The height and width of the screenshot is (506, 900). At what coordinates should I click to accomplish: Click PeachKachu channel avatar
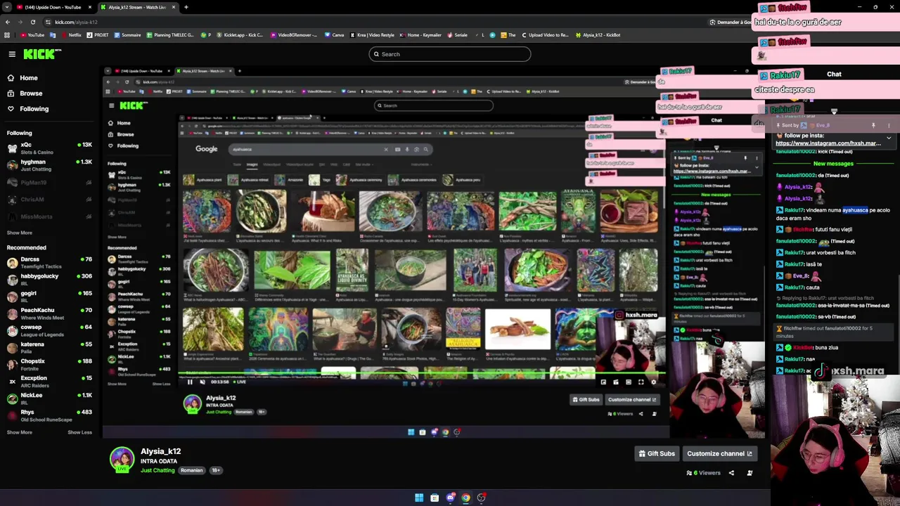[x=12, y=313]
